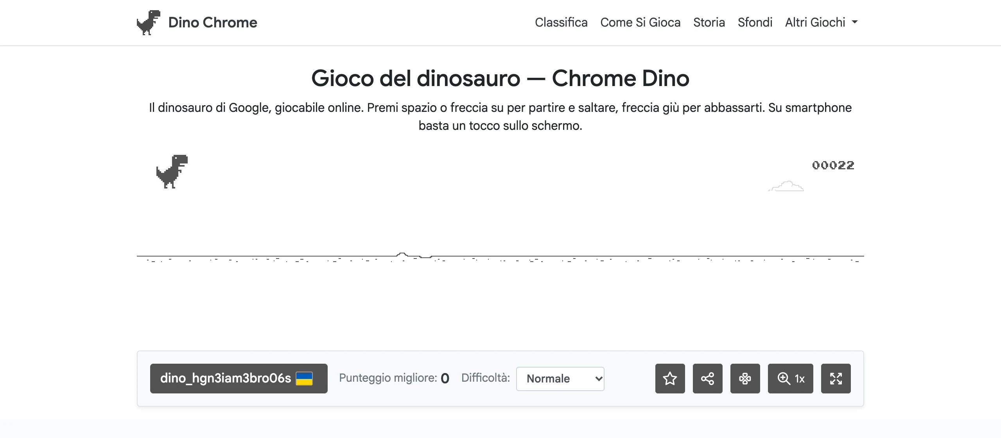This screenshot has height=438, width=1001.
Task: Click the dinosaur logo in the header
Action: [149, 22]
